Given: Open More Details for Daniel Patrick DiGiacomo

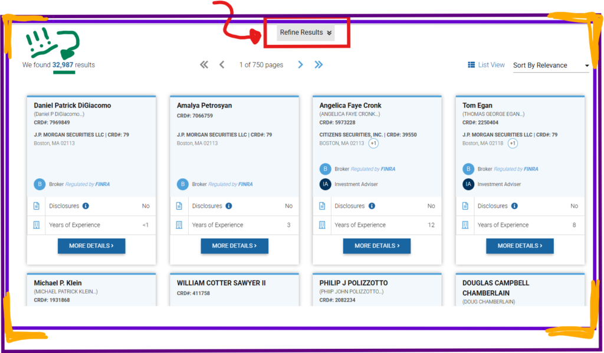Looking at the screenshot, I should [x=91, y=246].
